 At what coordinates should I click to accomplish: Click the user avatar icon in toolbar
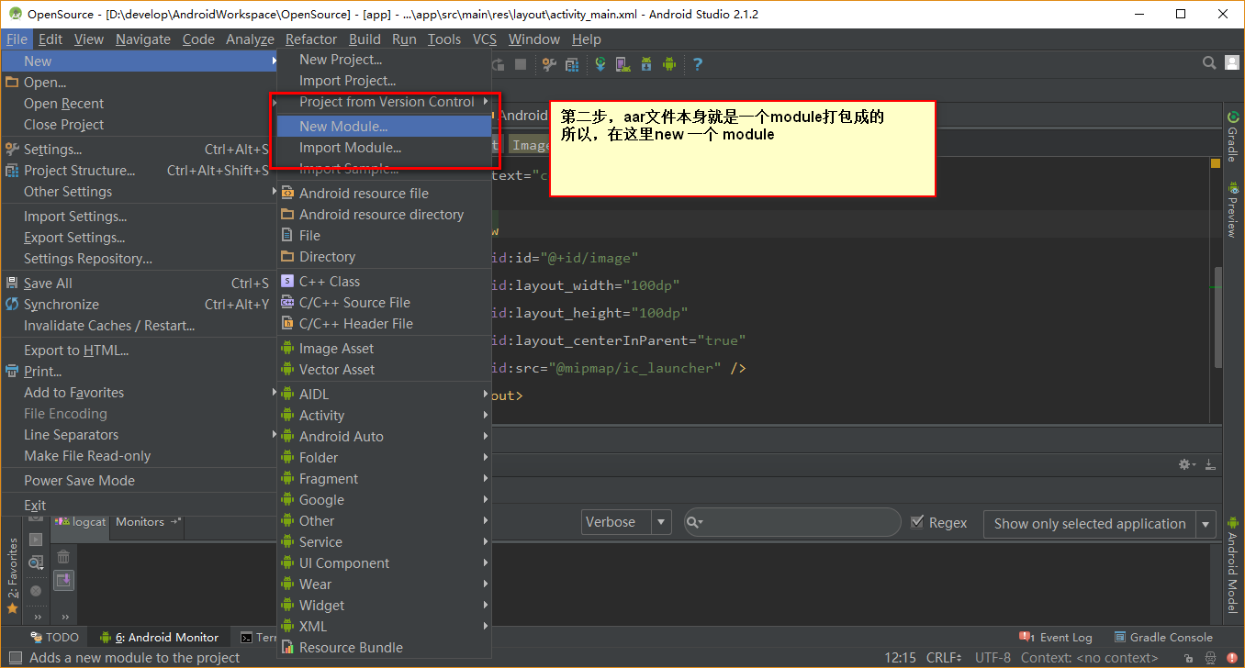tap(1233, 63)
